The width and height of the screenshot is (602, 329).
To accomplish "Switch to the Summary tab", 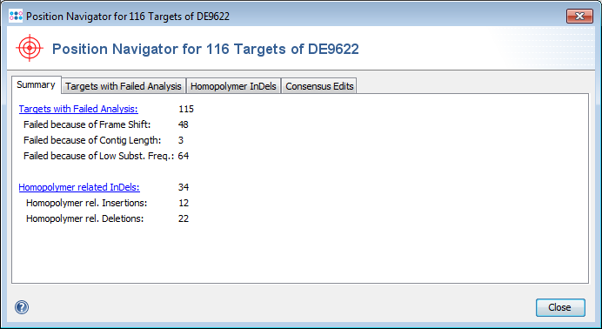I will coord(36,84).
